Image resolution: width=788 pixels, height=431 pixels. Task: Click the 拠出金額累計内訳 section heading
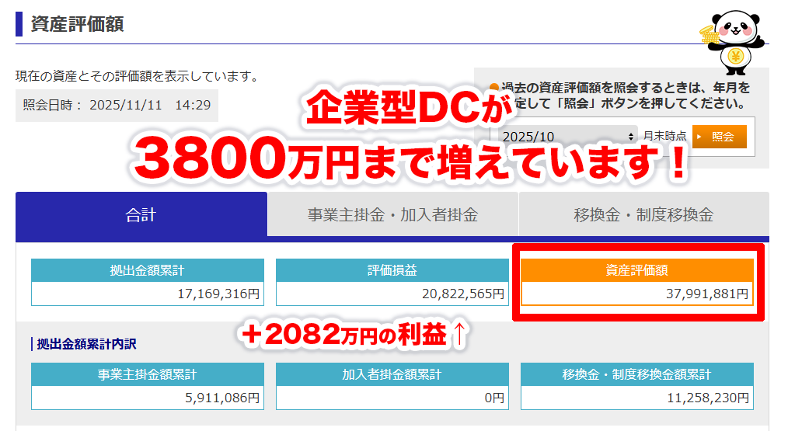click(86, 344)
